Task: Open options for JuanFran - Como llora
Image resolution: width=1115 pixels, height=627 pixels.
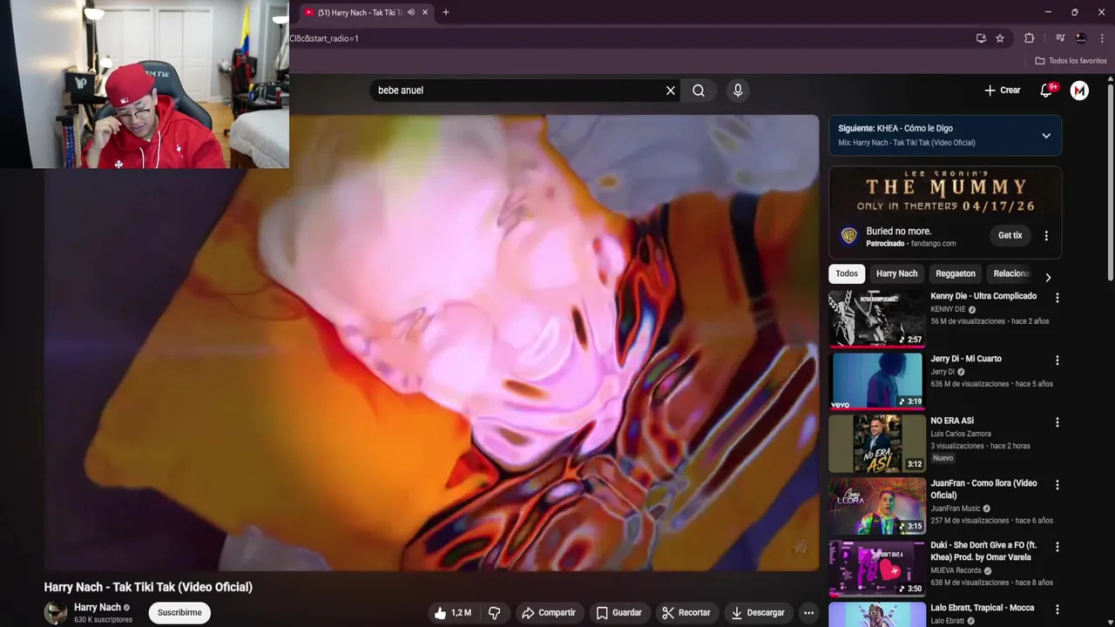Action: [x=1058, y=485]
